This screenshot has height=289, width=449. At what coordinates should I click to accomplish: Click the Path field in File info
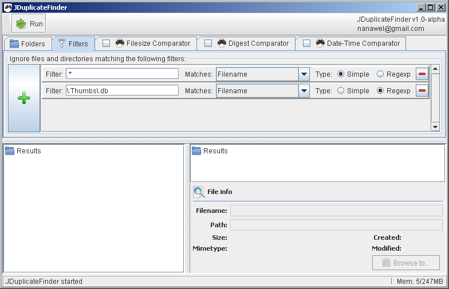point(337,225)
